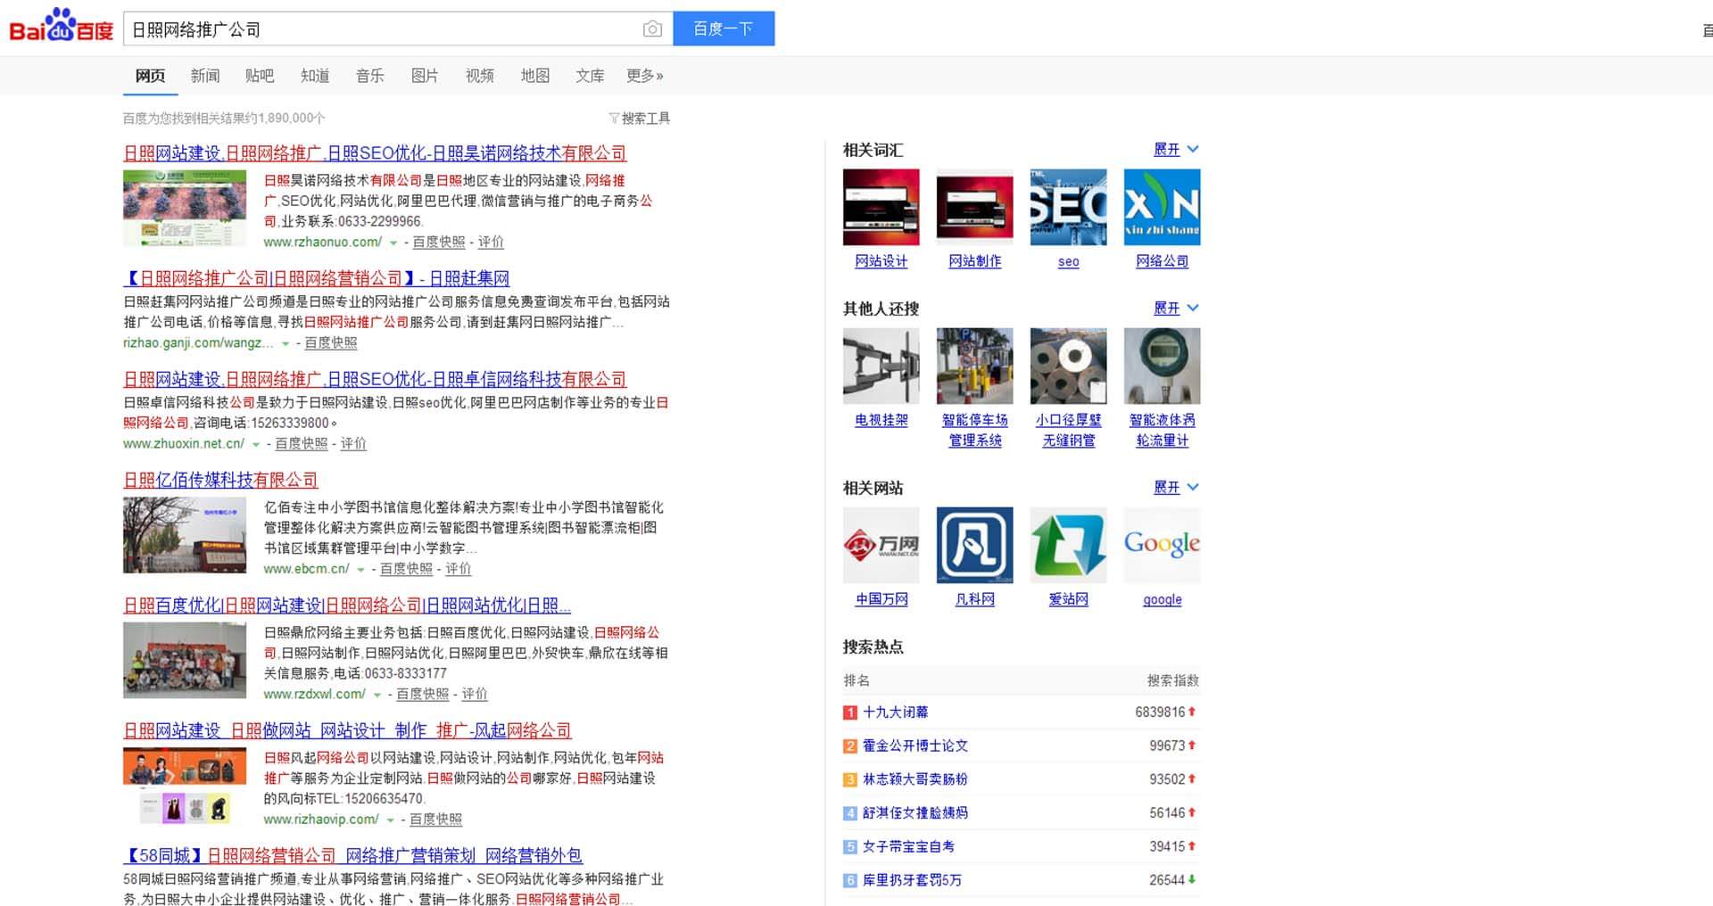Open hot search 库里扔牙套罚5万
Image resolution: width=1713 pixels, height=906 pixels.
coord(912,880)
